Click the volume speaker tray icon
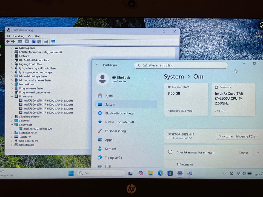Viewport: 263px width, 197px height. [244, 173]
